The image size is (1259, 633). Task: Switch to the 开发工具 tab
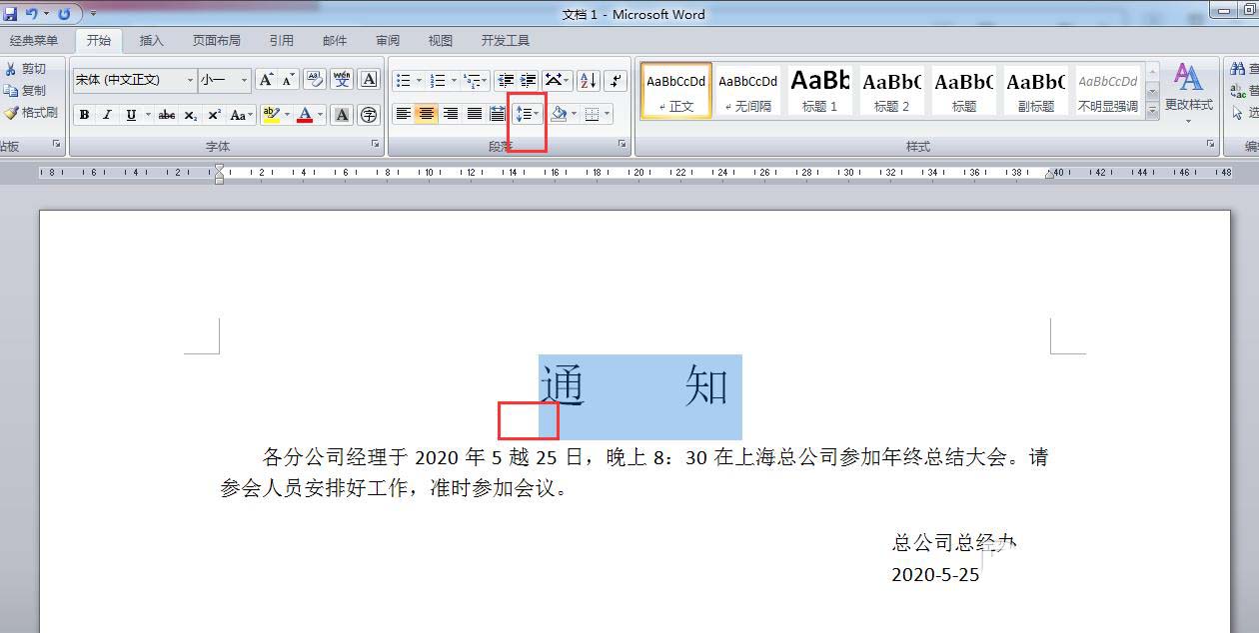click(x=506, y=41)
